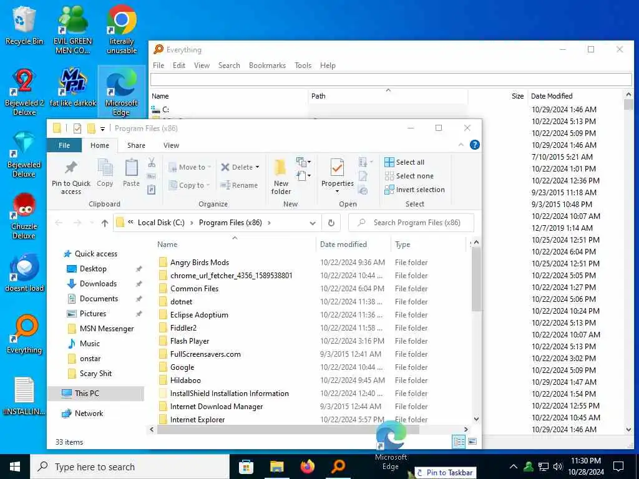This screenshot has width=639, height=479.
Task: Expand Delete dropdown arrow
Action: point(257,167)
